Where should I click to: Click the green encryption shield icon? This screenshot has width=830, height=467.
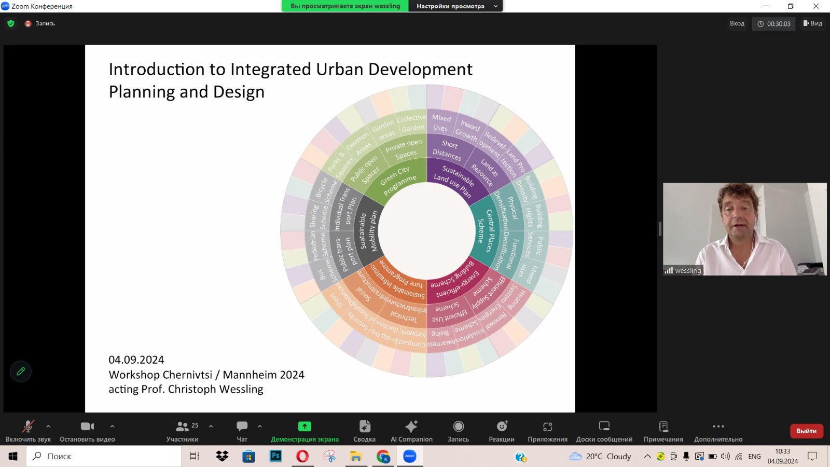click(x=11, y=23)
